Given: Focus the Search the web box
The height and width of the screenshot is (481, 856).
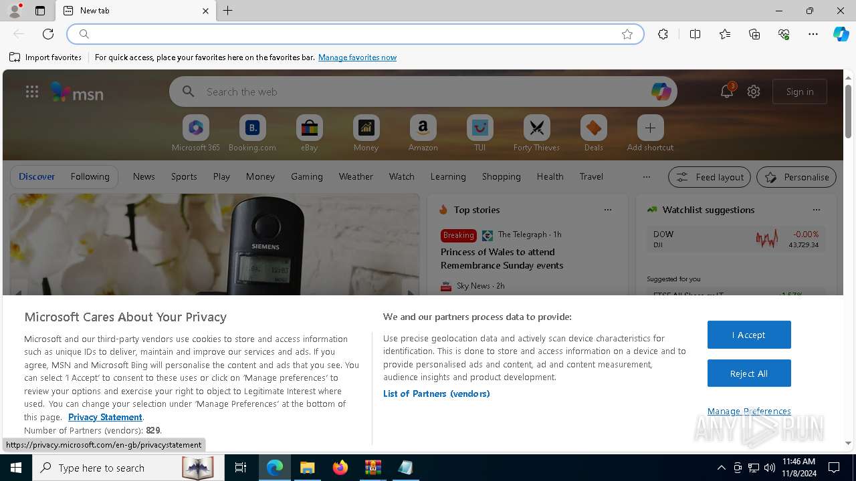Looking at the screenshot, I should point(423,92).
